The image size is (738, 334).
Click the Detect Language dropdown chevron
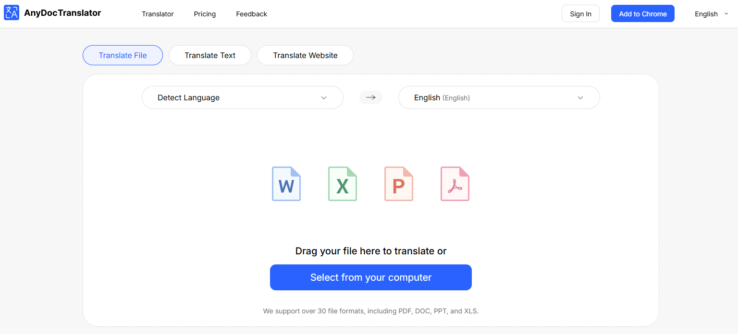pos(323,97)
